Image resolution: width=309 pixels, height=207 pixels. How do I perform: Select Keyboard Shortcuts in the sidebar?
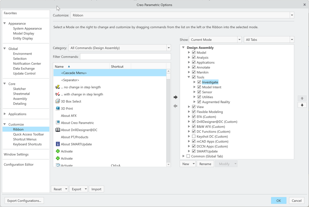(27, 144)
